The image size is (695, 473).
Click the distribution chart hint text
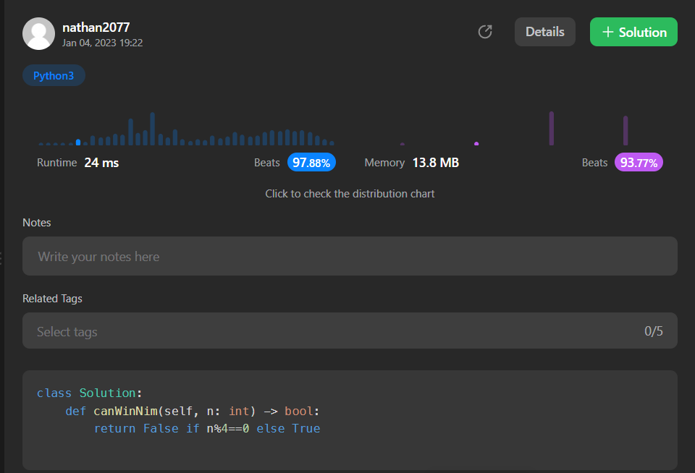[x=350, y=194]
